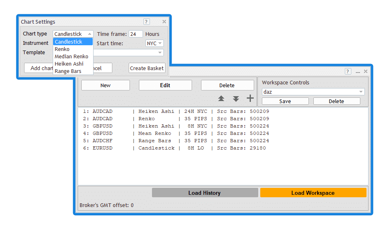This screenshot has width=391, height=238.
Task: Open help in Chart Settings window
Action: (x=147, y=22)
